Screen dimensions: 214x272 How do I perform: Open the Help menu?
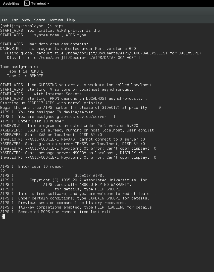(71, 20)
